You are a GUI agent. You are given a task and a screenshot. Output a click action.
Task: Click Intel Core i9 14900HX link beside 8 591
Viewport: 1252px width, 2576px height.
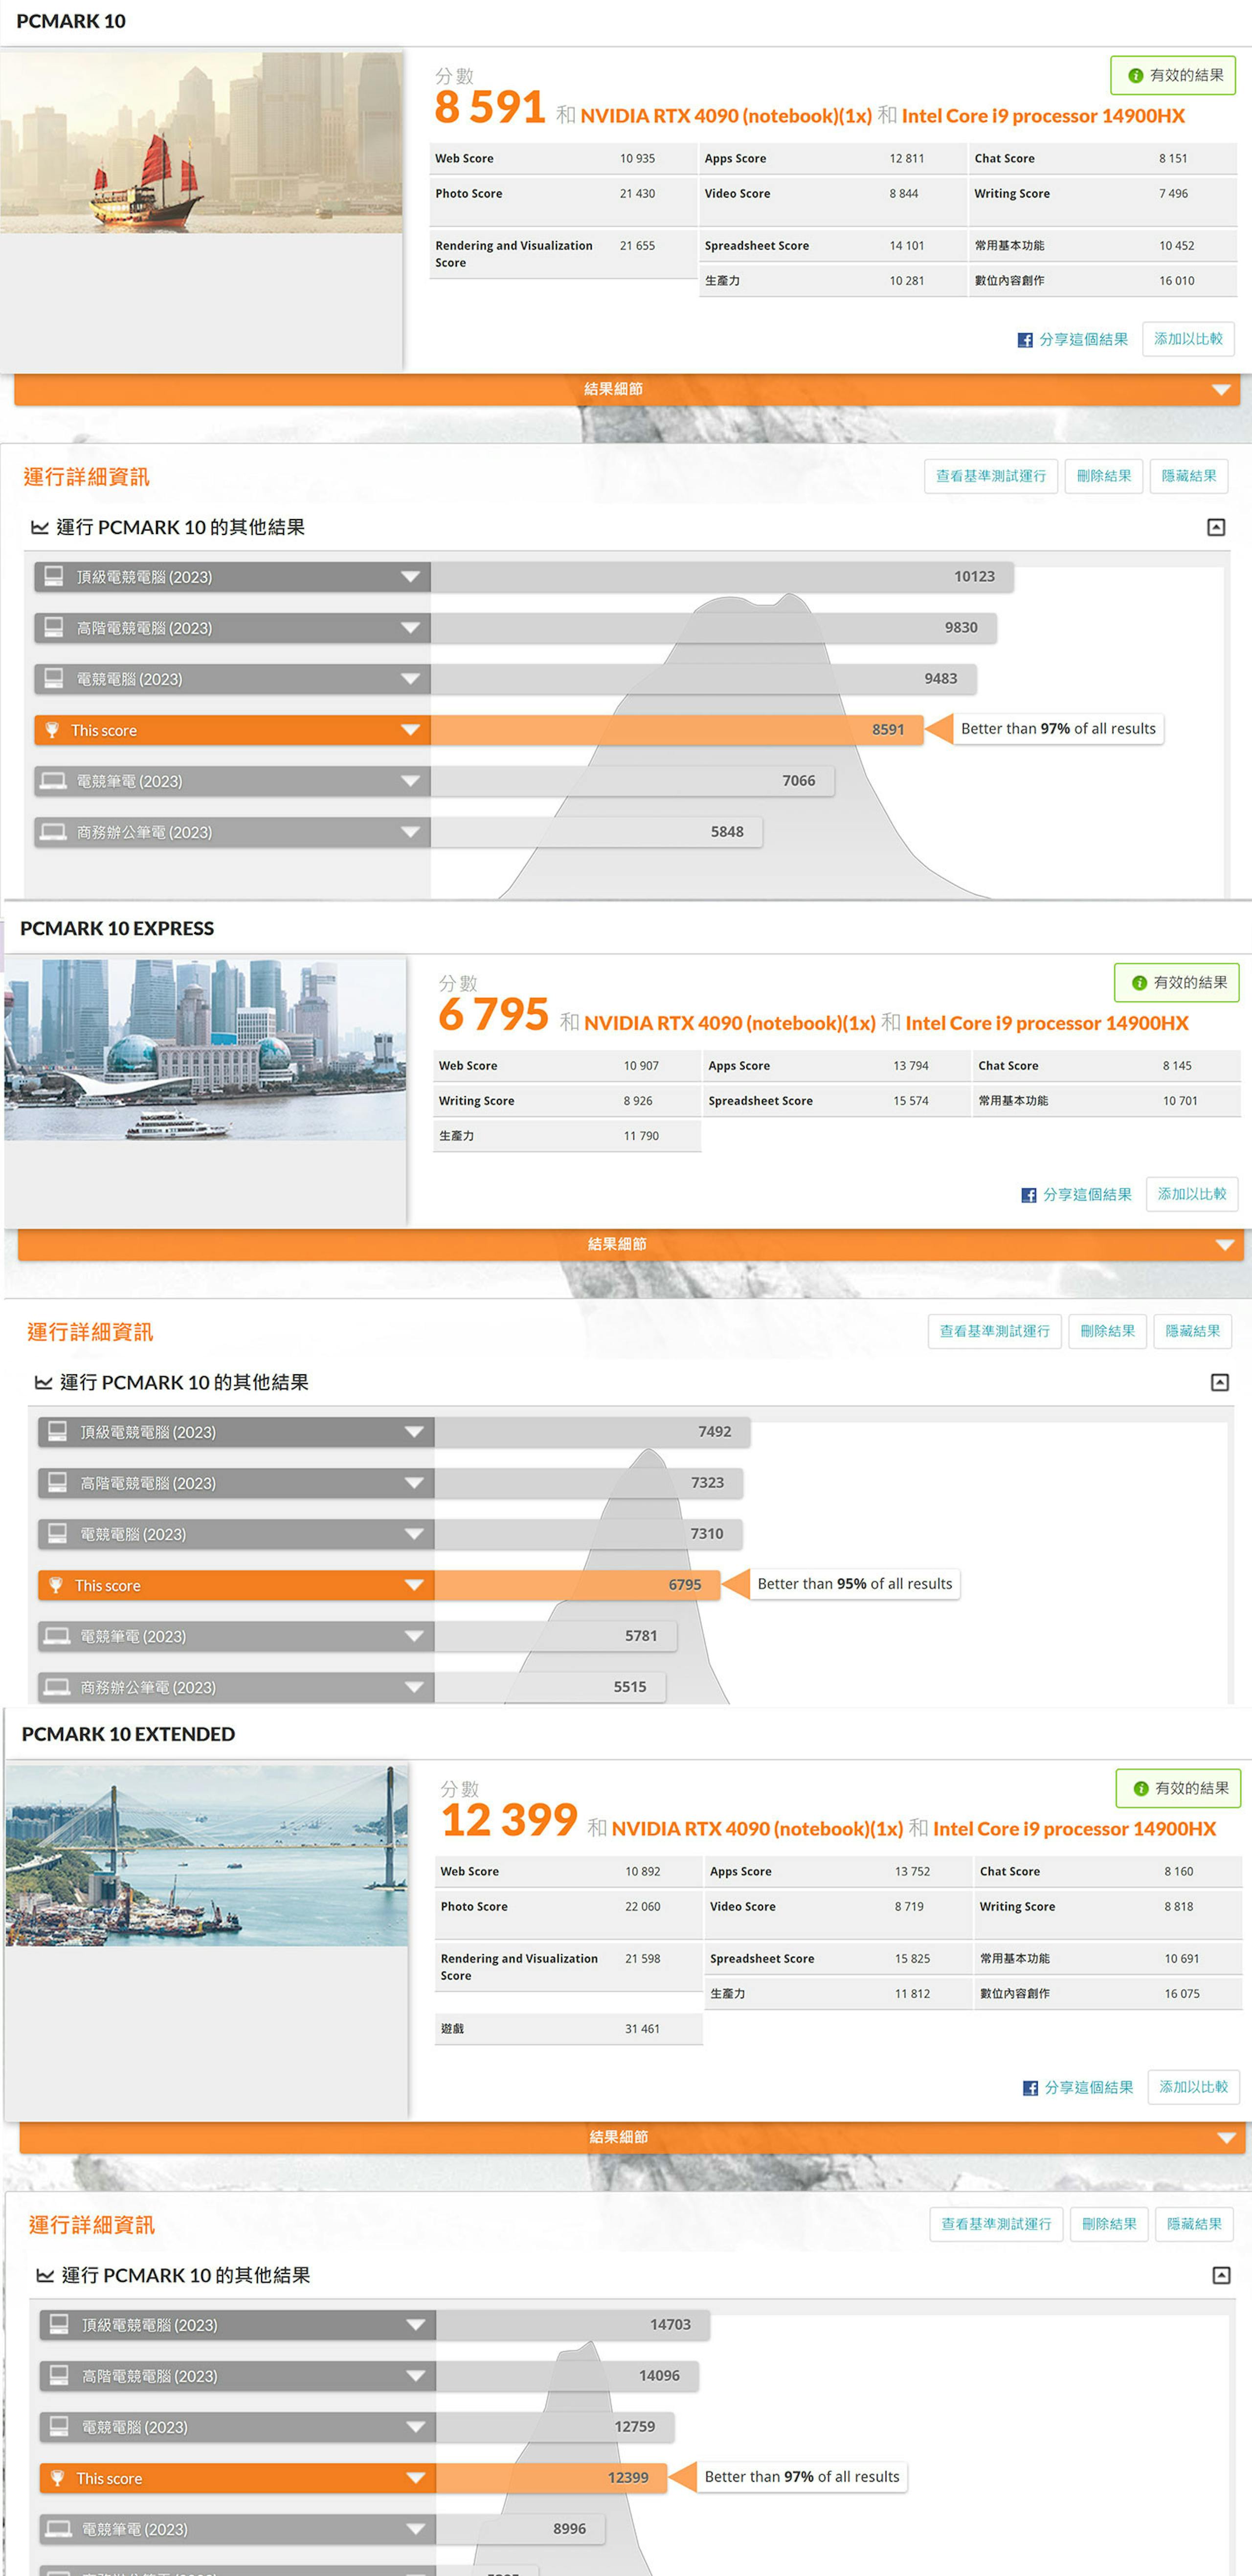(x=1043, y=116)
